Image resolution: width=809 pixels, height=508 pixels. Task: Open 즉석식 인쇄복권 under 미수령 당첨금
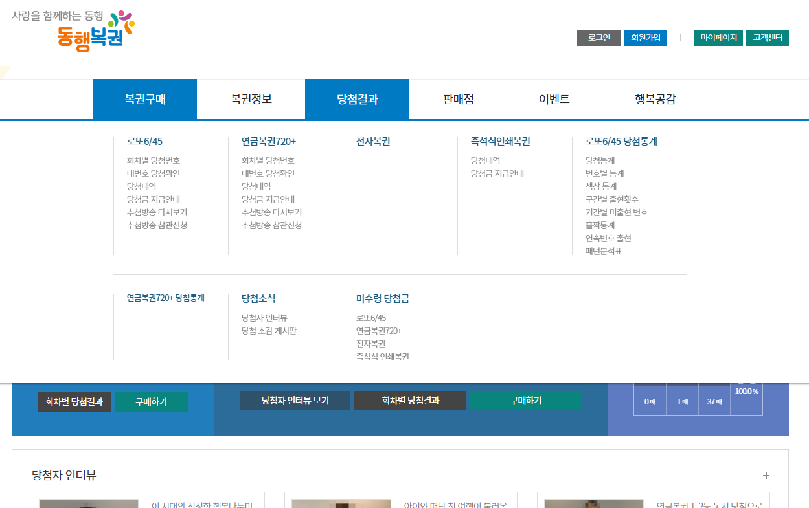tap(383, 357)
